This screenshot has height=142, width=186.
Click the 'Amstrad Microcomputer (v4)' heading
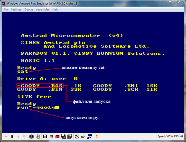point(72,35)
